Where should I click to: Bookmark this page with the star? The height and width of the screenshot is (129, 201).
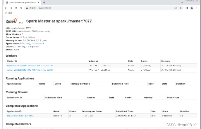click(181, 8)
